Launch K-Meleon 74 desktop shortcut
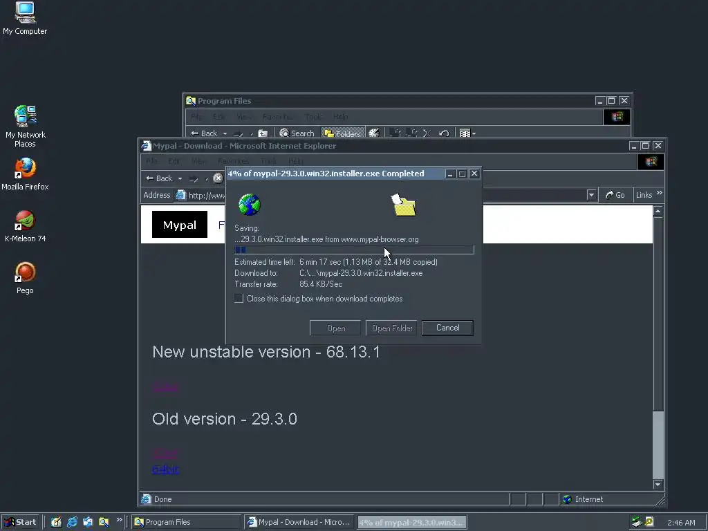The width and height of the screenshot is (708, 531). pos(25,226)
